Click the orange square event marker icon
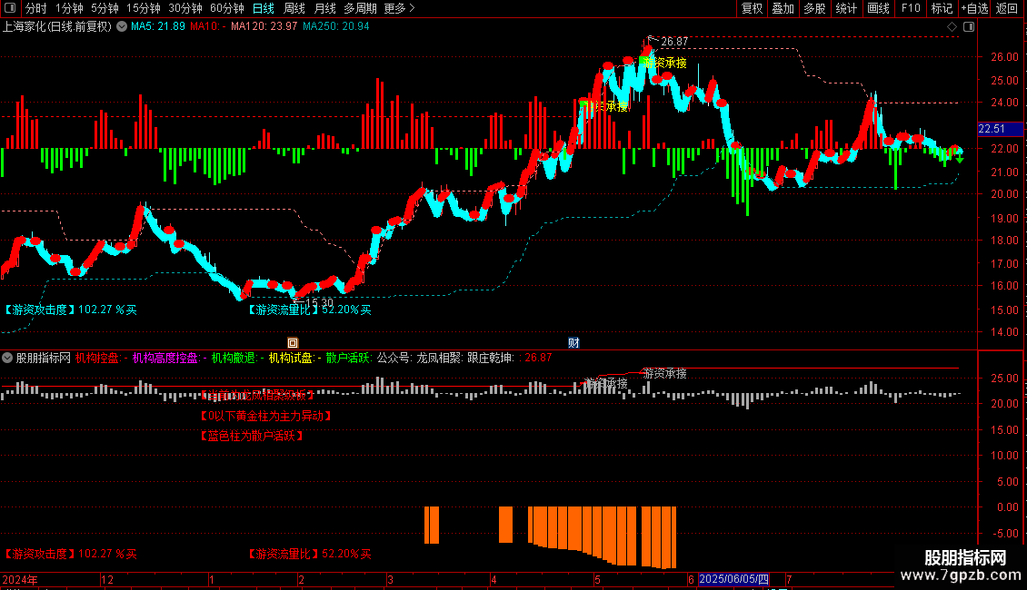The width and height of the screenshot is (1027, 590). tap(293, 343)
